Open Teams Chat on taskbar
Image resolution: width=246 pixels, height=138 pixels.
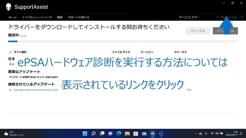[110, 134]
